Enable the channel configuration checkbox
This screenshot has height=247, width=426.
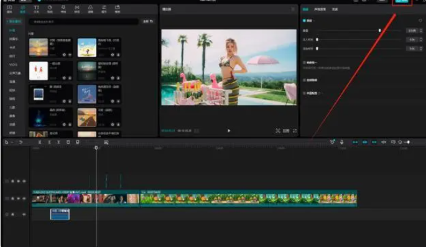coord(304,93)
